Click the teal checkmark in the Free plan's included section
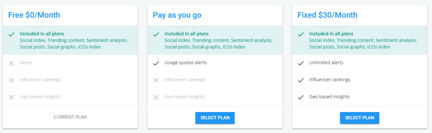The height and width of the screenshot is (133, 432). [11, 34]
